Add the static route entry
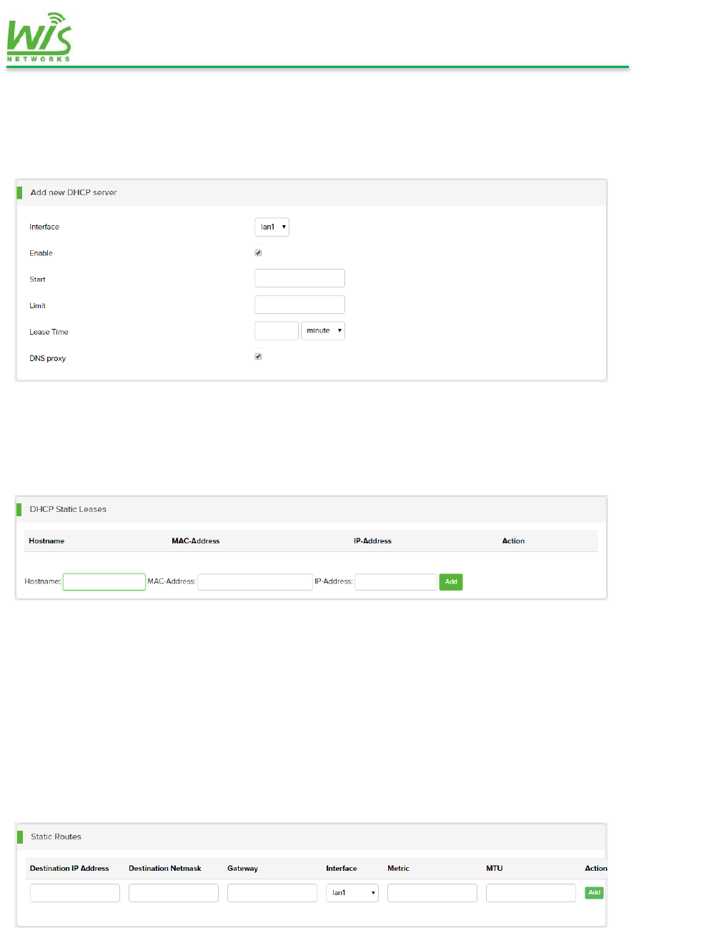Image resolution: width=704 pixels, height=928 pixels. tap(594, 892)
